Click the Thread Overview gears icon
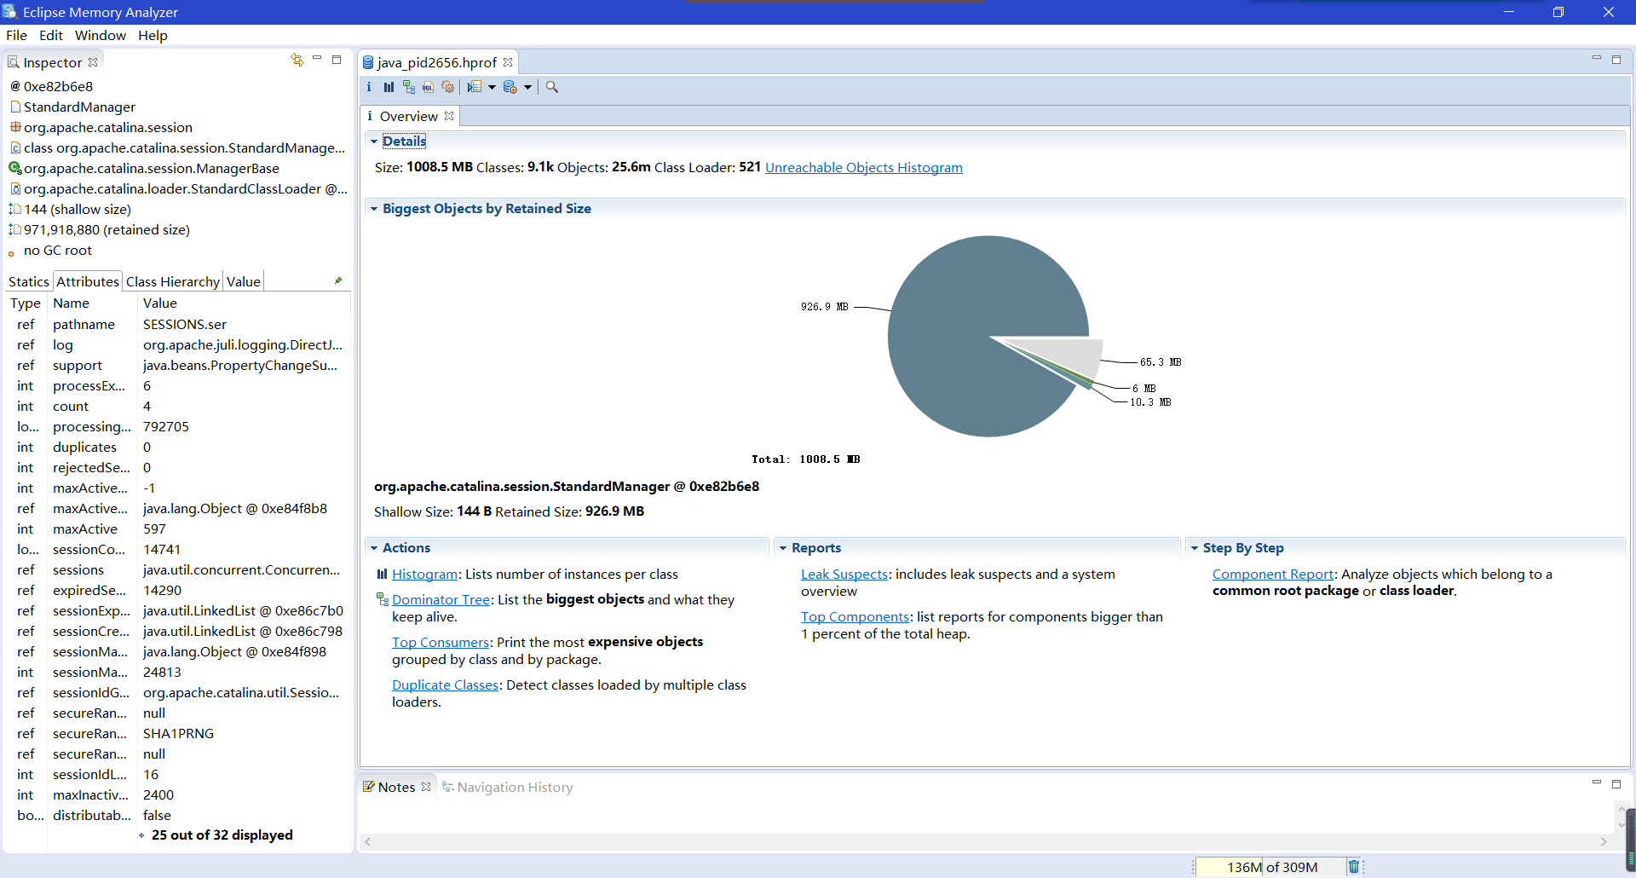 (447, 87)
